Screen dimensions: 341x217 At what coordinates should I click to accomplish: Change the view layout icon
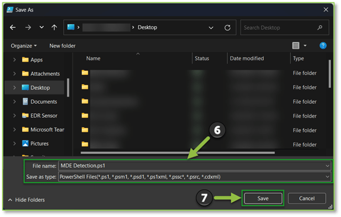coord(296,46)
